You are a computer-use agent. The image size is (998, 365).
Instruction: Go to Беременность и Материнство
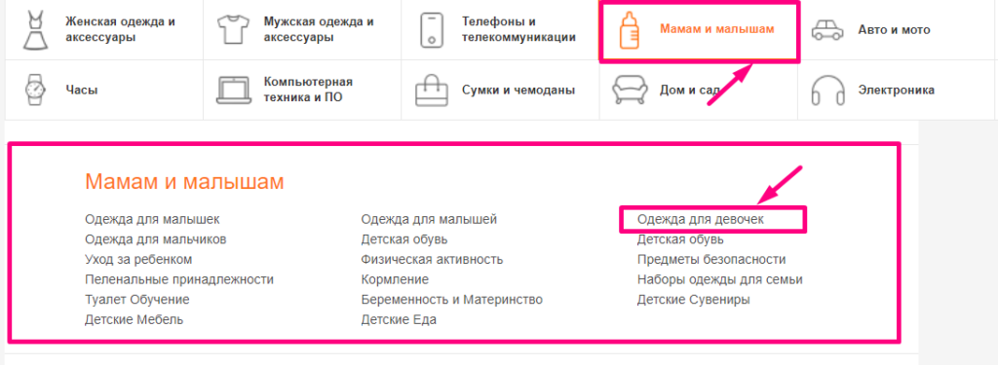click(451, 300)
